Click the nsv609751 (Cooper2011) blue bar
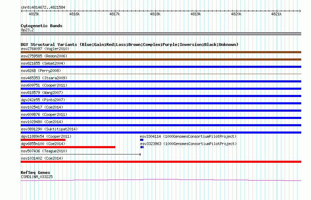 tap(161, 89)
